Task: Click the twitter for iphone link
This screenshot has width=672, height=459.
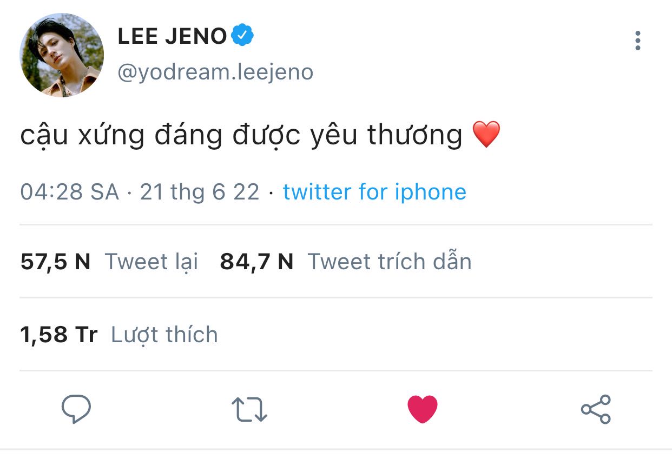Action: [374, 192]
